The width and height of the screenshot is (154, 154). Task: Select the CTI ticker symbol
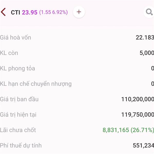click(x=15, y=12)
